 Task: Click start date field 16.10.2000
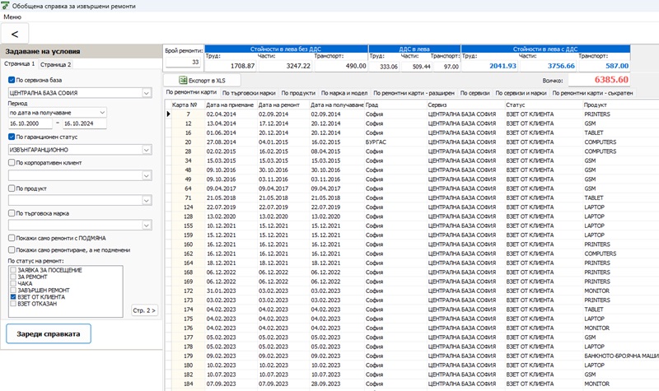(x=30, y=123)
